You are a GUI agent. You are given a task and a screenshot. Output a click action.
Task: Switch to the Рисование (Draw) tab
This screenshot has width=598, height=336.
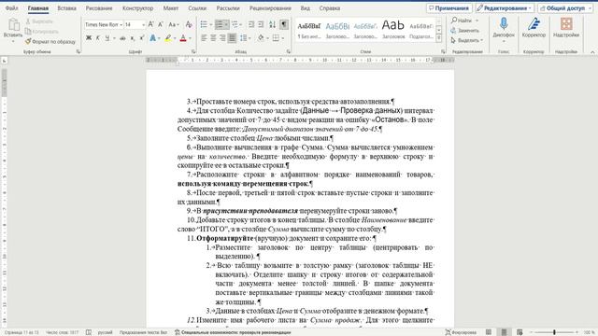click(99, 8)
